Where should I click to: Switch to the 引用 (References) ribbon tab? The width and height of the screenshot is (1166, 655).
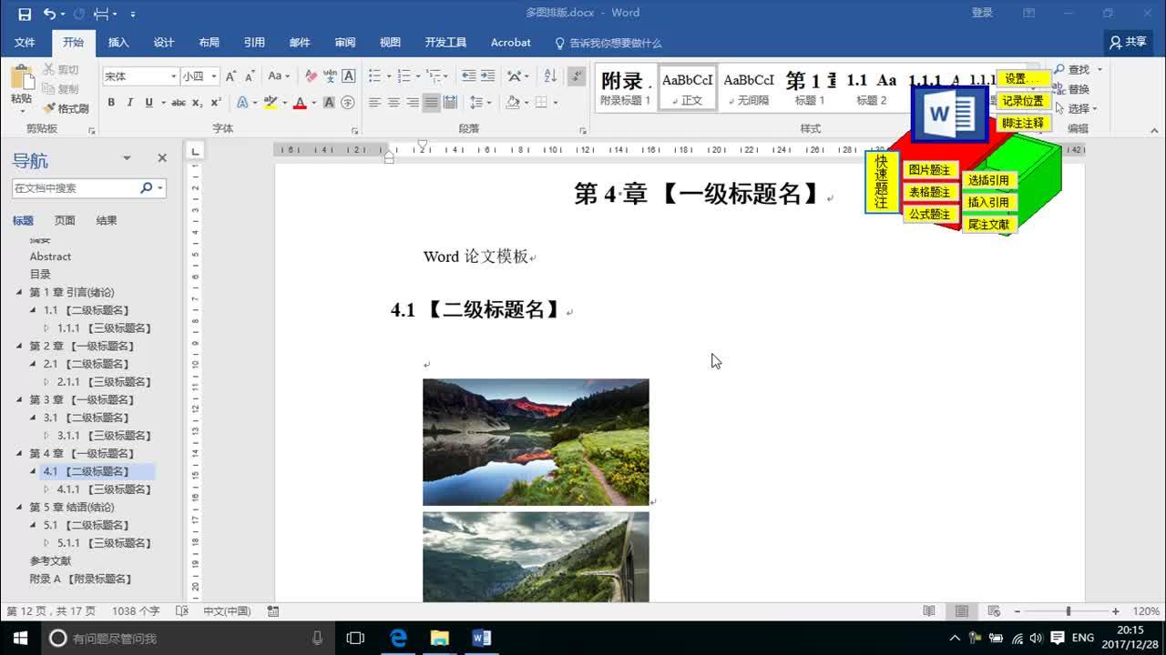(254, 43)
